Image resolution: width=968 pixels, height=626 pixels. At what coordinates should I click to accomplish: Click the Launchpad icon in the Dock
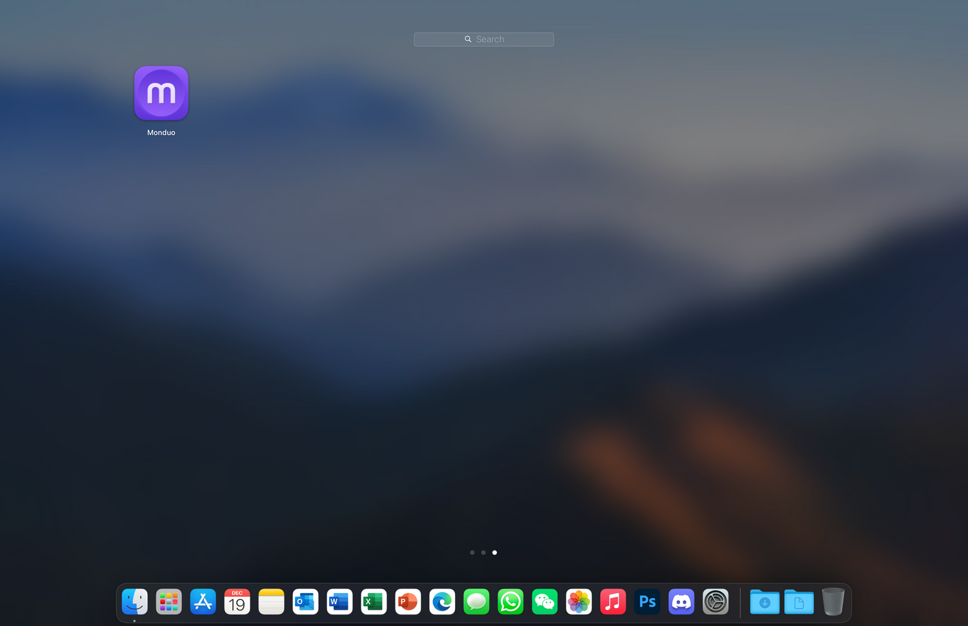point(169,601)
